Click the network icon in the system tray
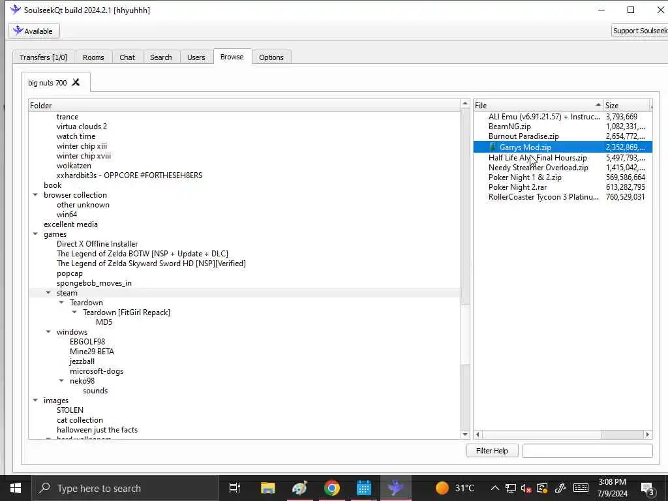The width and height of the screenshot is (668, 501). pyautogui.click(x=510, y=488)
